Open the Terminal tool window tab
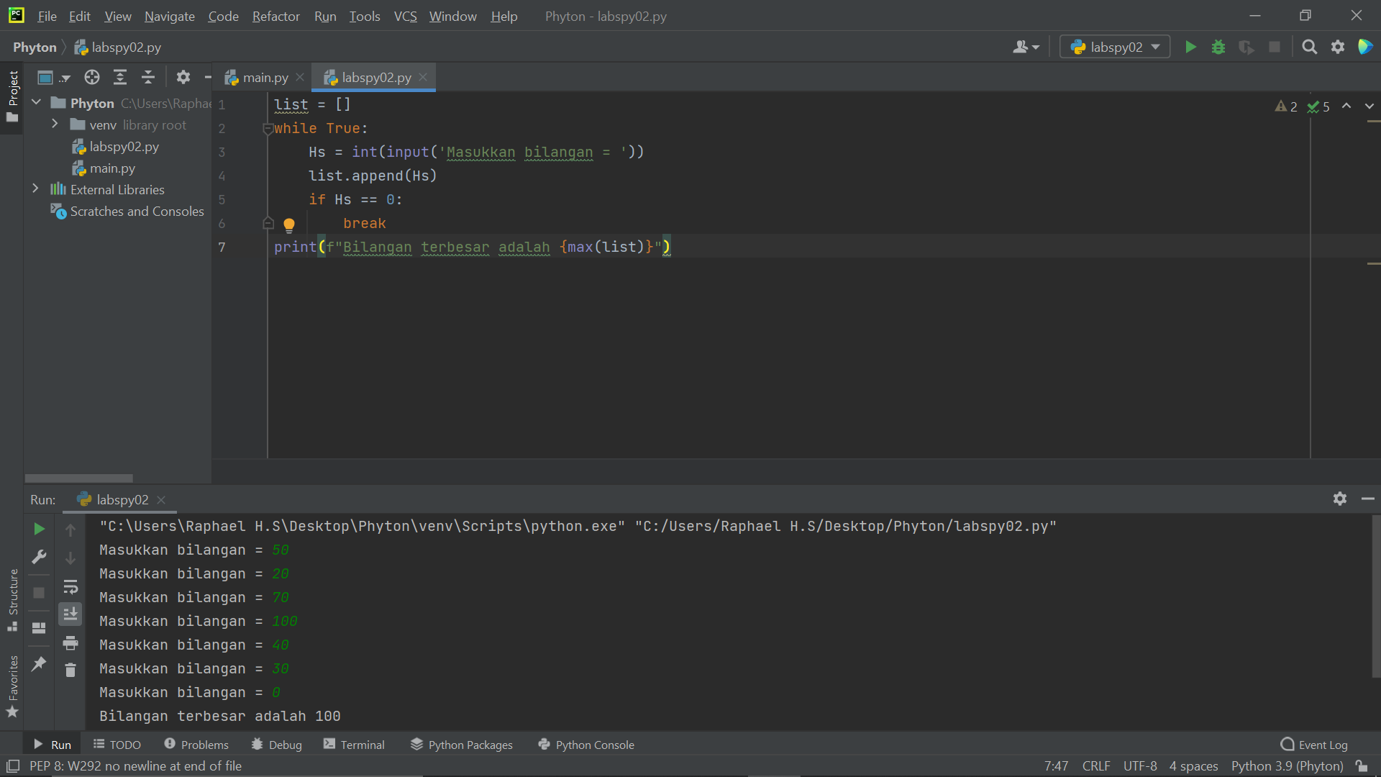The width and height of the screenshot is (1381, 777). click(354, 745)
